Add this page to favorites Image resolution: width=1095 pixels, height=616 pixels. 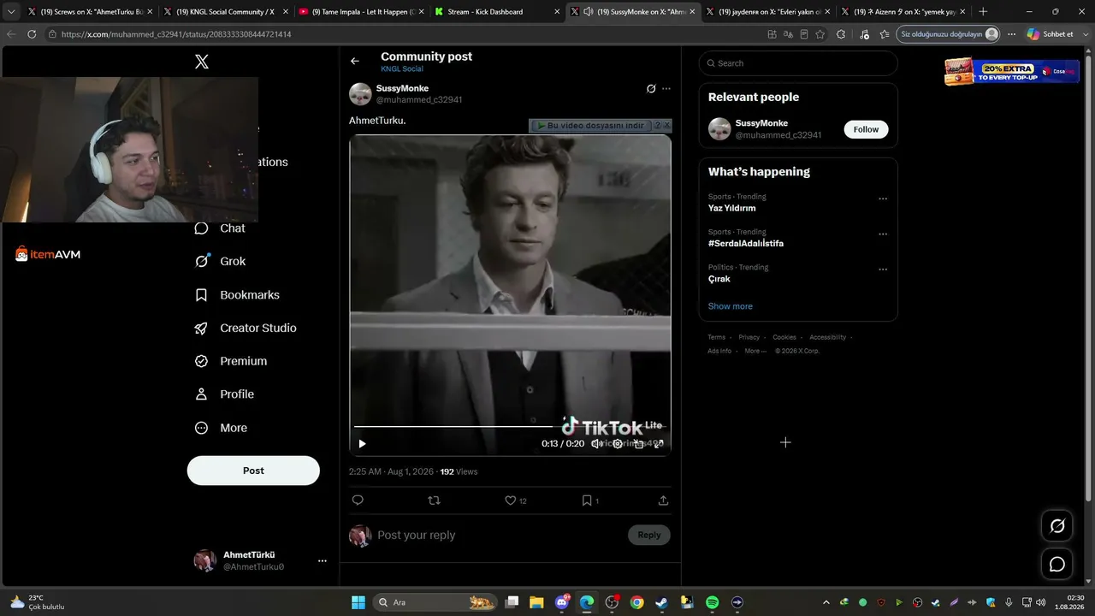pos(820,34)
